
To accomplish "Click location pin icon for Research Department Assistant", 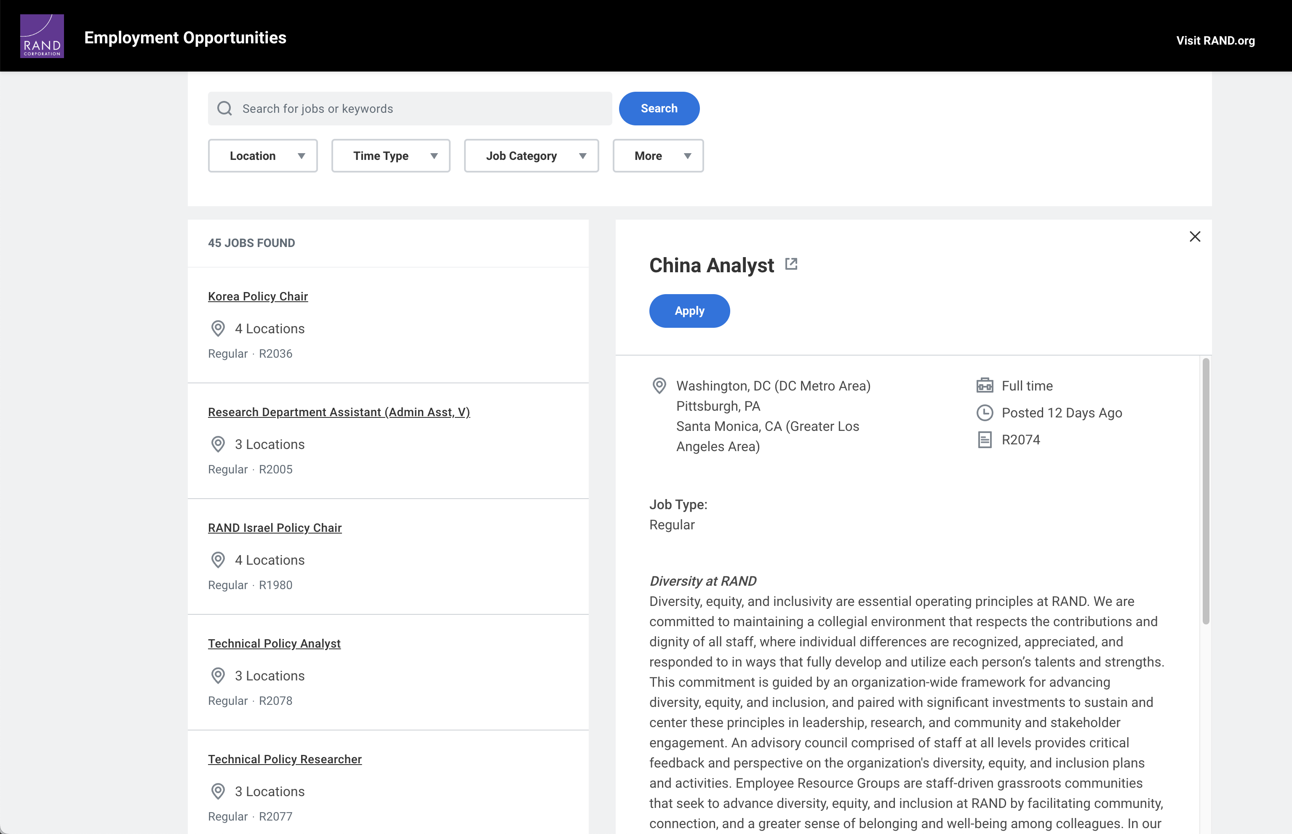I will (218, 444).
